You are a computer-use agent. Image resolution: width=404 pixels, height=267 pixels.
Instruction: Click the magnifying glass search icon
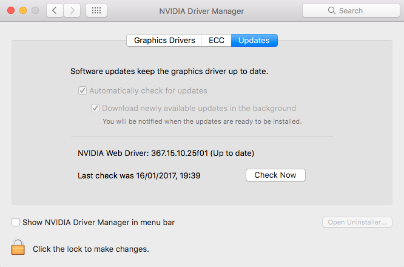pyautogui.click(x=332, y=10)
